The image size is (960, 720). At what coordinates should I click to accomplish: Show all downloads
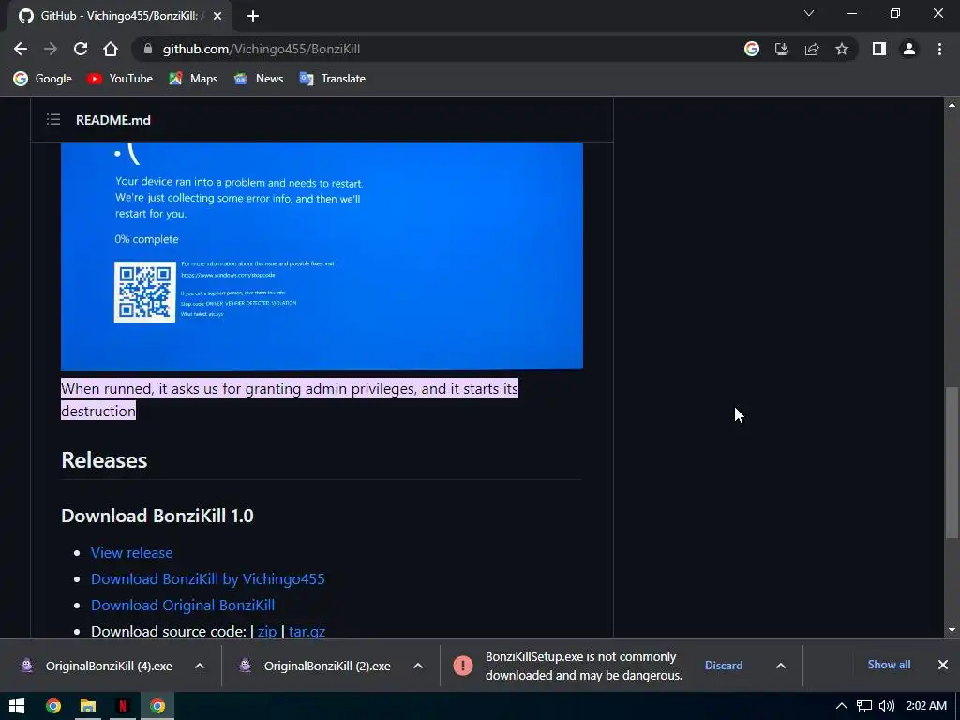[x=889, y=665]
